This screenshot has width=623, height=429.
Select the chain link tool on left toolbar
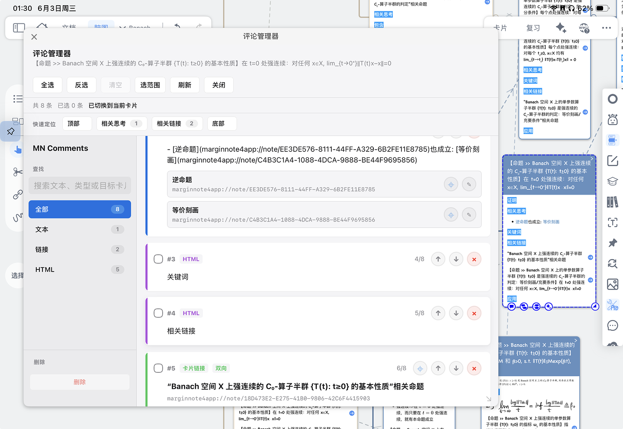(x=18, y=195)
